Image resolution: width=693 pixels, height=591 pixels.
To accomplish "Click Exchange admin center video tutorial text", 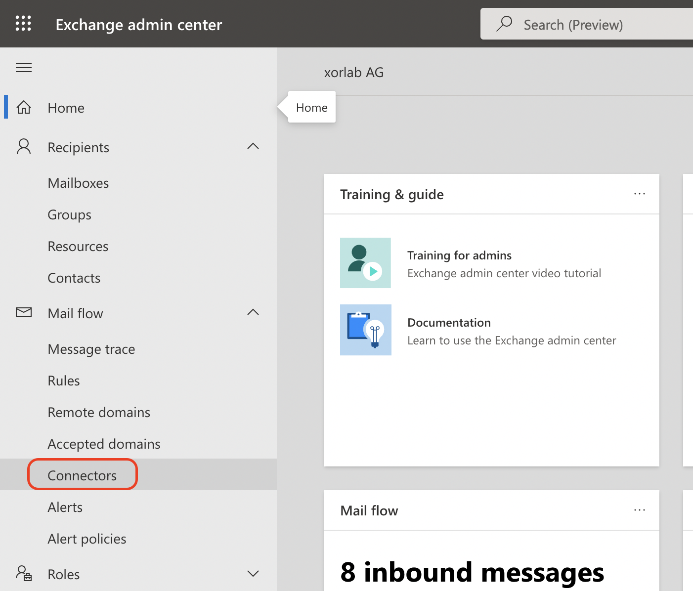I will (504, 273).
